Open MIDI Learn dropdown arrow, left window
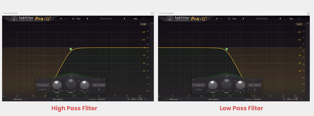314x116 pixels. click(x=25, y=99)
